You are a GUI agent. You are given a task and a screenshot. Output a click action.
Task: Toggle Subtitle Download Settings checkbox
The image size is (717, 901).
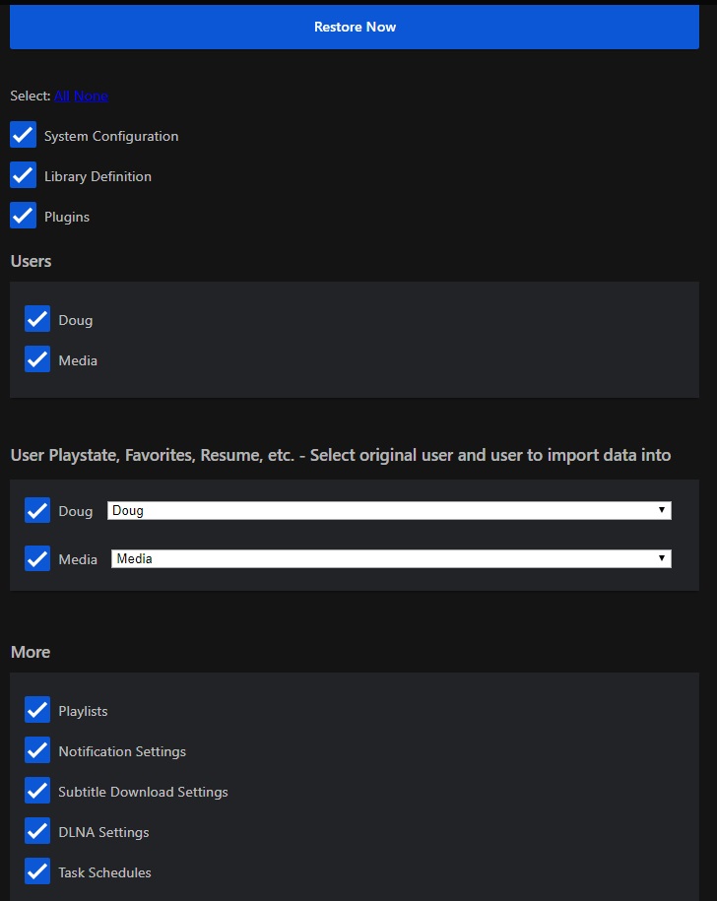click(x=37, y=792)
